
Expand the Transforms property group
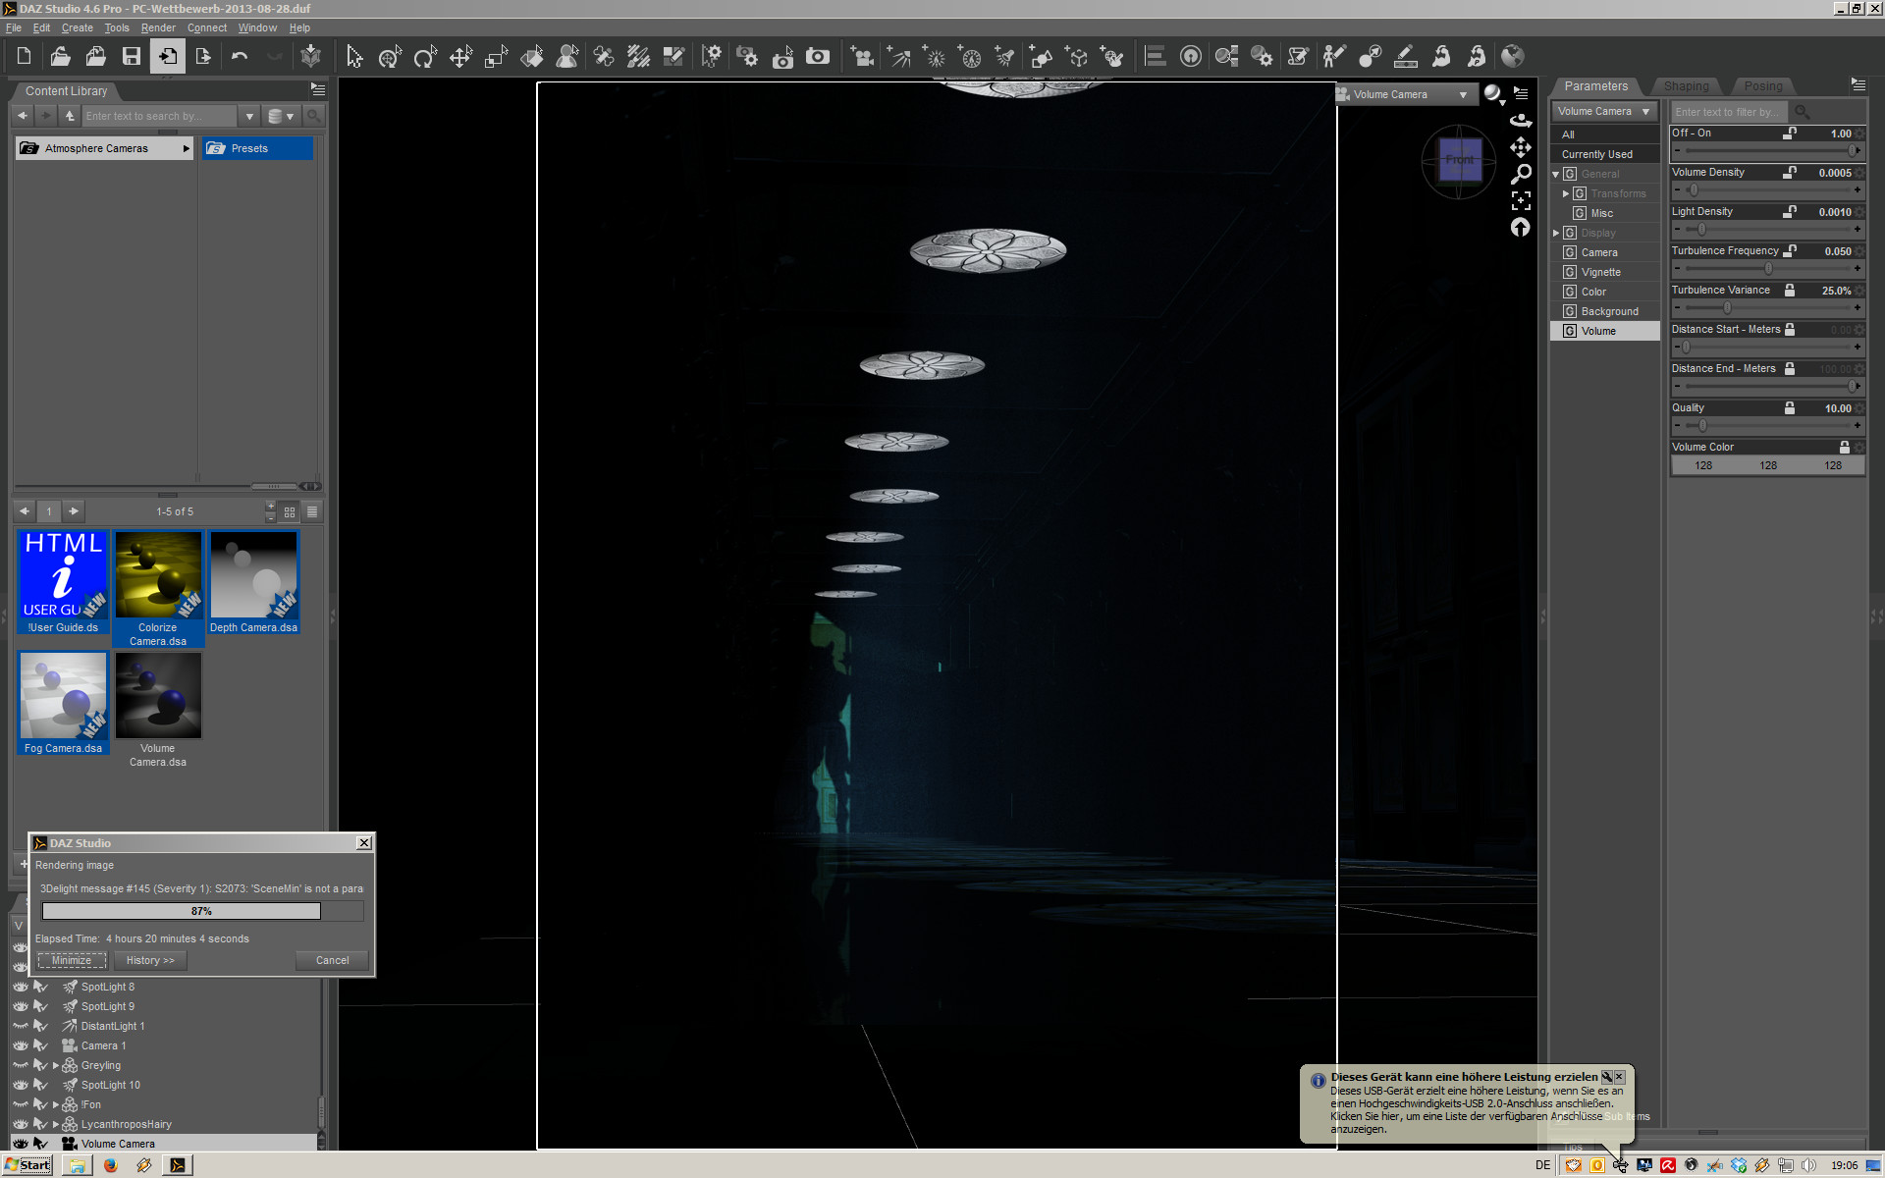(1565, 193)
